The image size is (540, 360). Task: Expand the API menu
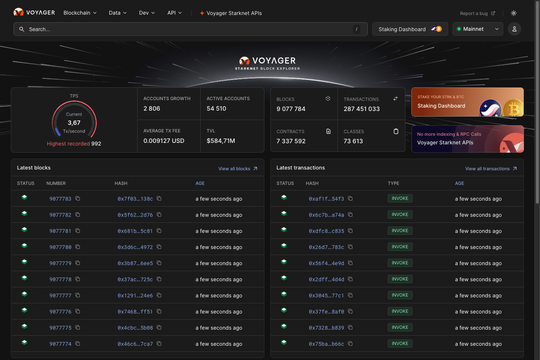[175, 13]
